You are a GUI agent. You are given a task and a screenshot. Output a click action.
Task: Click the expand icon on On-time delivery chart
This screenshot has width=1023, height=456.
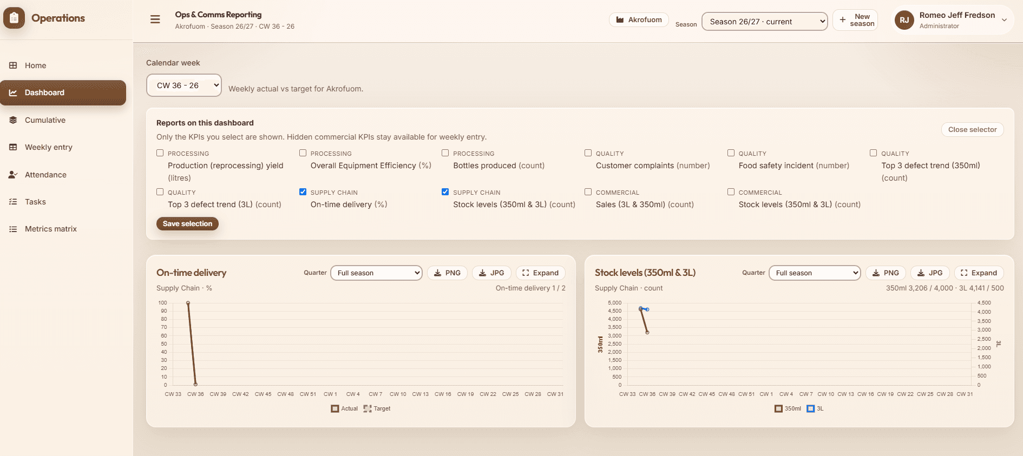[526, 273]
